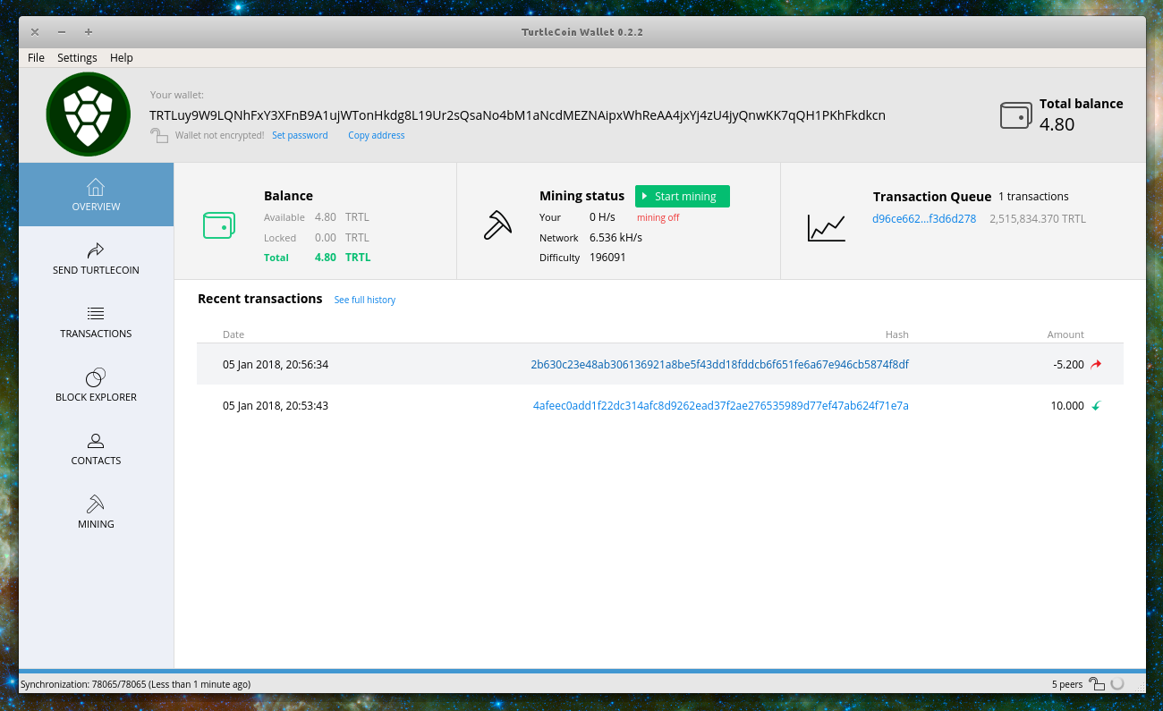Click the green wallet icon in Balance panel
The image size is (1163, 711).
pyautogui.click(x=219, y=225)
